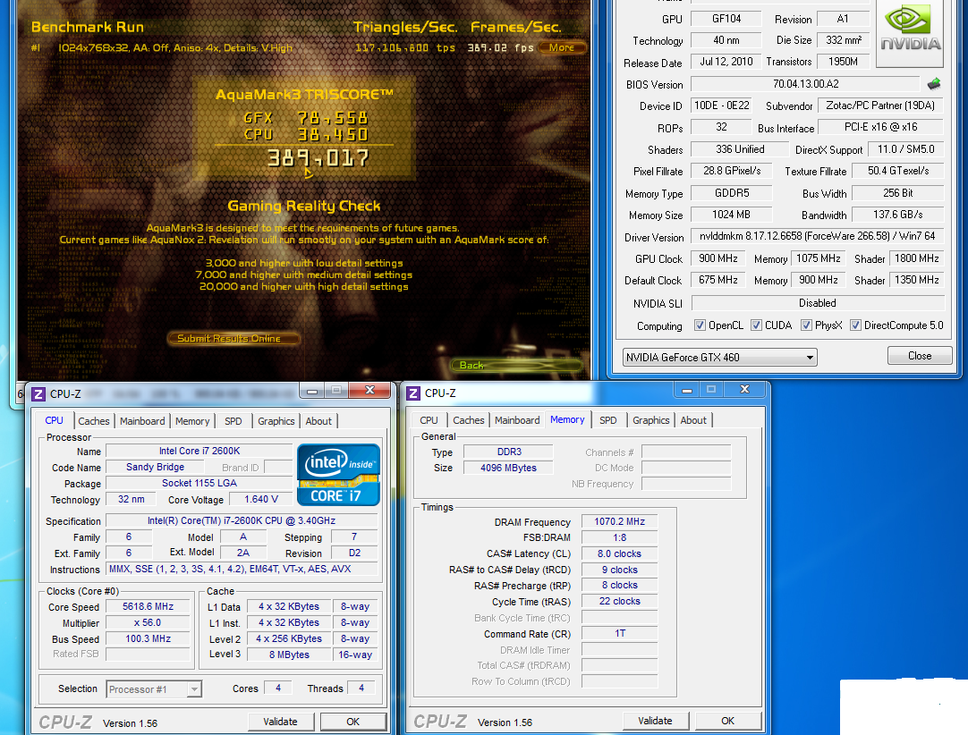This screenshot has width=968, height=735.
Task: Click the Intel Core i7 badge
Action: 338,475
